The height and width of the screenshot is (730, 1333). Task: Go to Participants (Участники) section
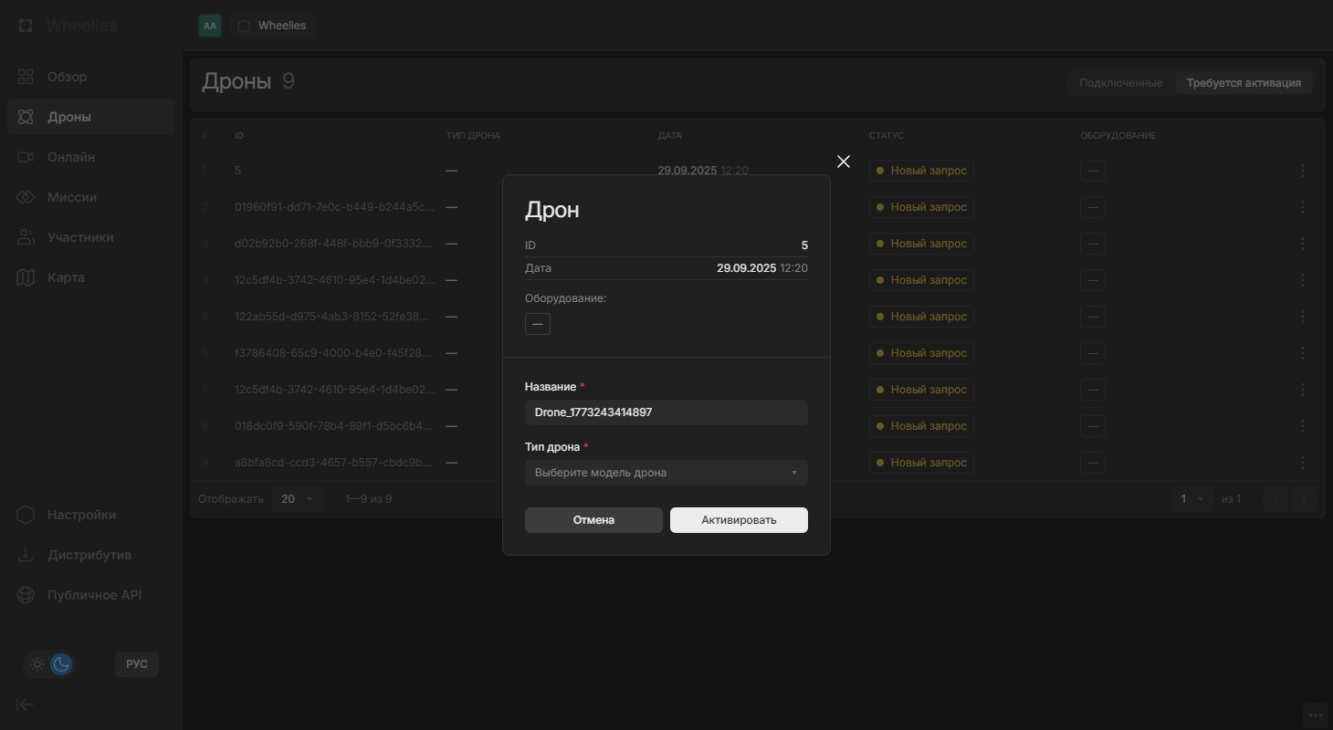[x=80, y=237]
